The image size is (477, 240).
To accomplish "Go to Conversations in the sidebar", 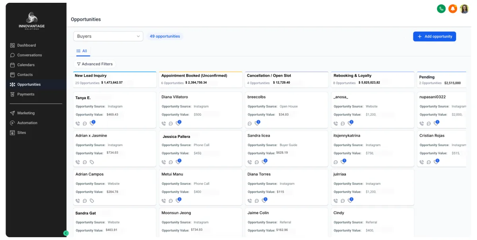I will [29, 55].
